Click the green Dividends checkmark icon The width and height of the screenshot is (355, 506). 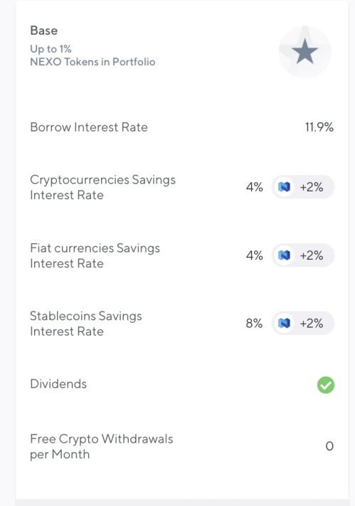point(326,385)
